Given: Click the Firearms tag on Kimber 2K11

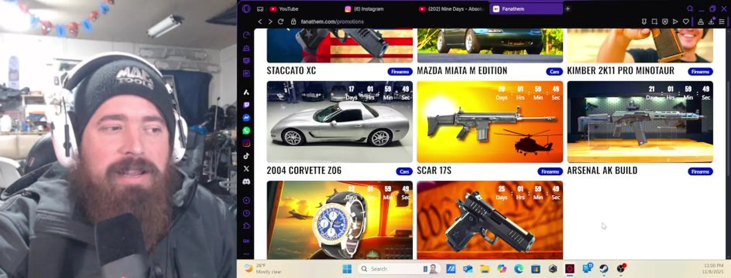Looking at the screenshot, I should pyautogui.click(x=700, y=72).
